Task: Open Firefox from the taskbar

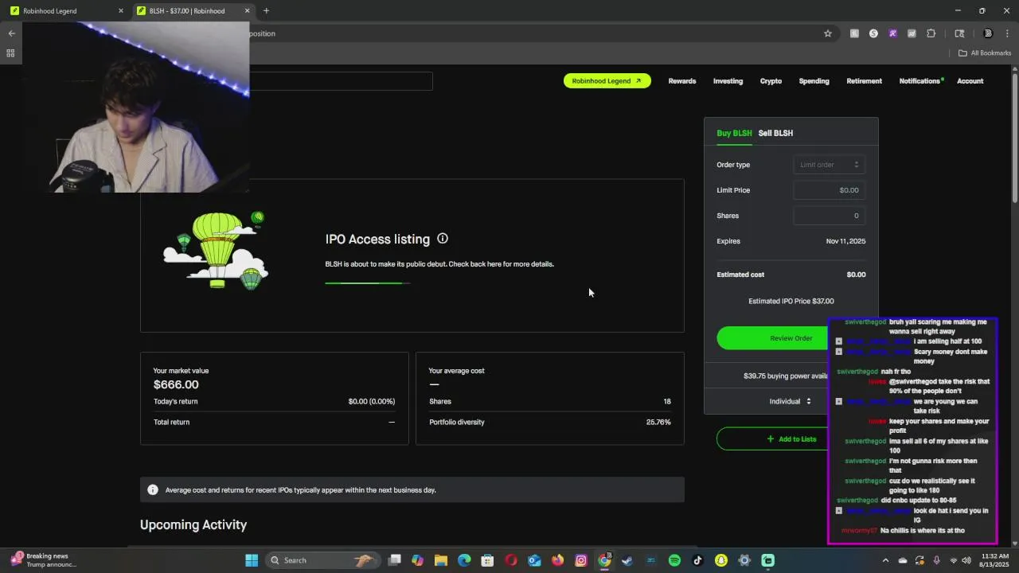Action: (557, 560)
